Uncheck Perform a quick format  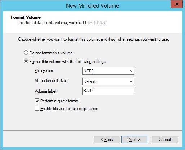click(x=37, y=101)
